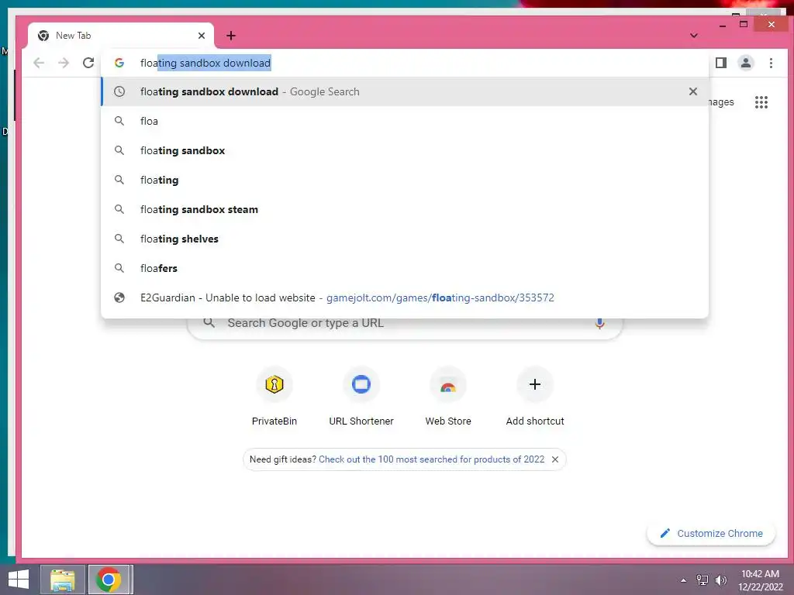Open the Google apps grid icon

tap(761, 102)
